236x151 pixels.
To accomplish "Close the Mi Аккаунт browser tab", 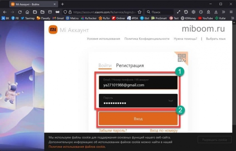I will tap(55, 4).
